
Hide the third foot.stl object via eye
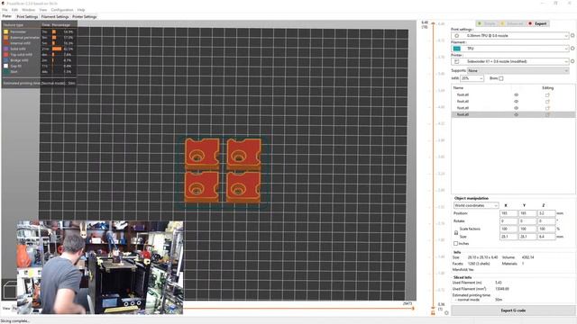(516, 108)
